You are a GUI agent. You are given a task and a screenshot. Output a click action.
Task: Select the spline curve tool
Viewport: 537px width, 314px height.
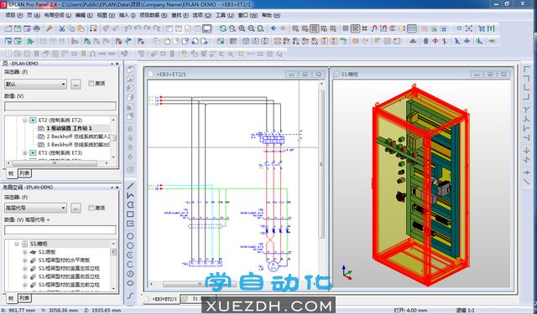coord(130,296)
